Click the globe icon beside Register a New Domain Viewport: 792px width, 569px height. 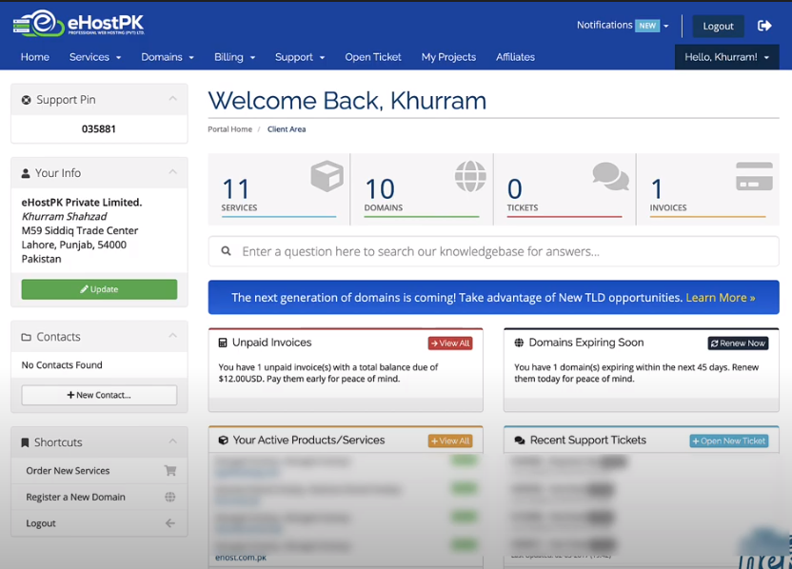170,497
